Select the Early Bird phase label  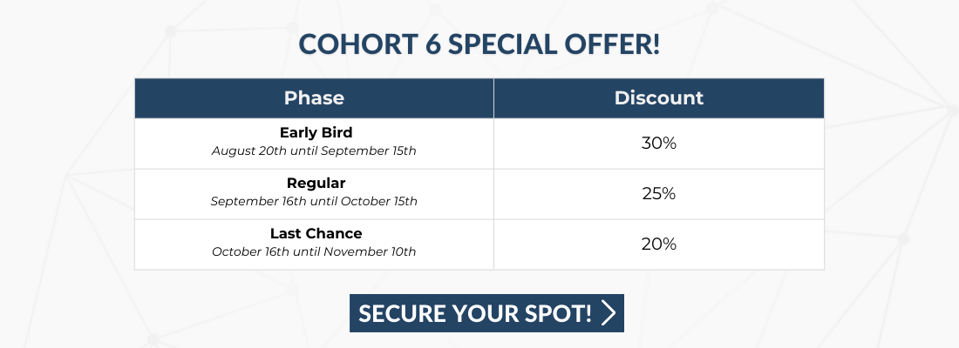coord(316,132)
